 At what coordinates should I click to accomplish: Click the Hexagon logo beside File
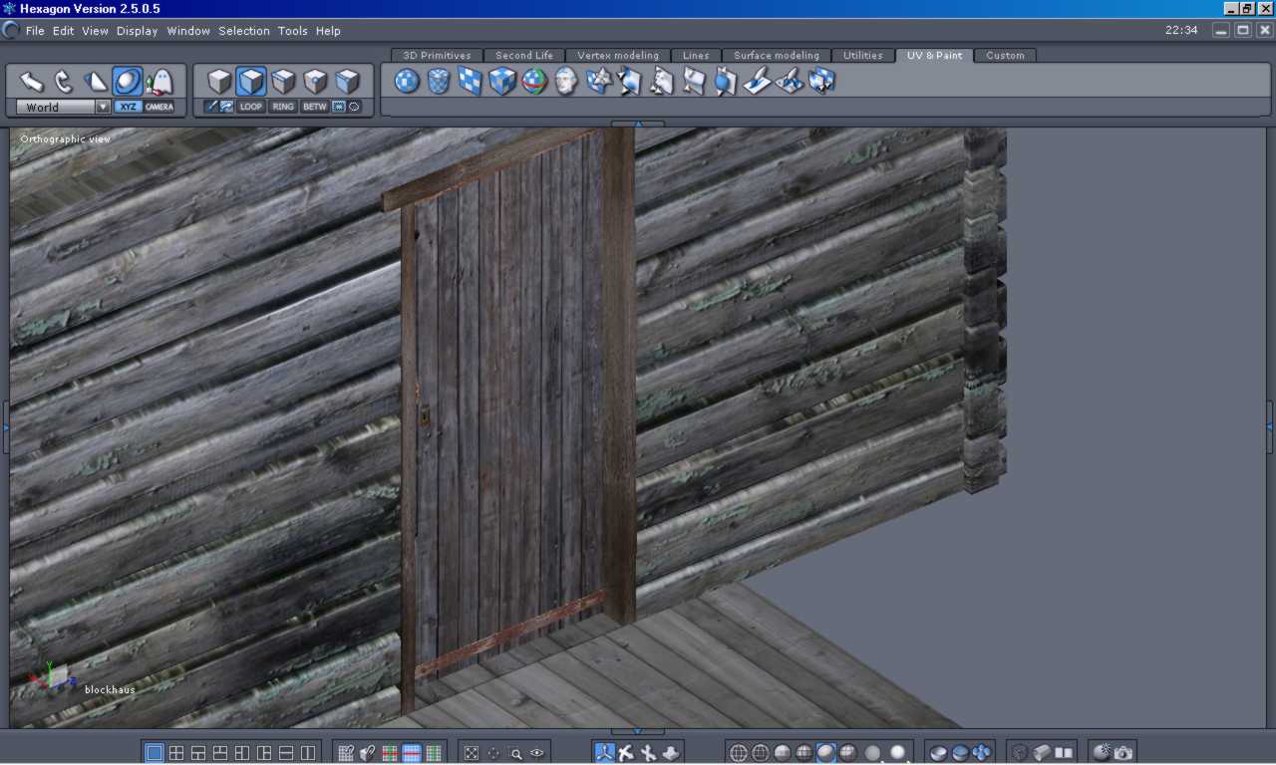(11, 30)
